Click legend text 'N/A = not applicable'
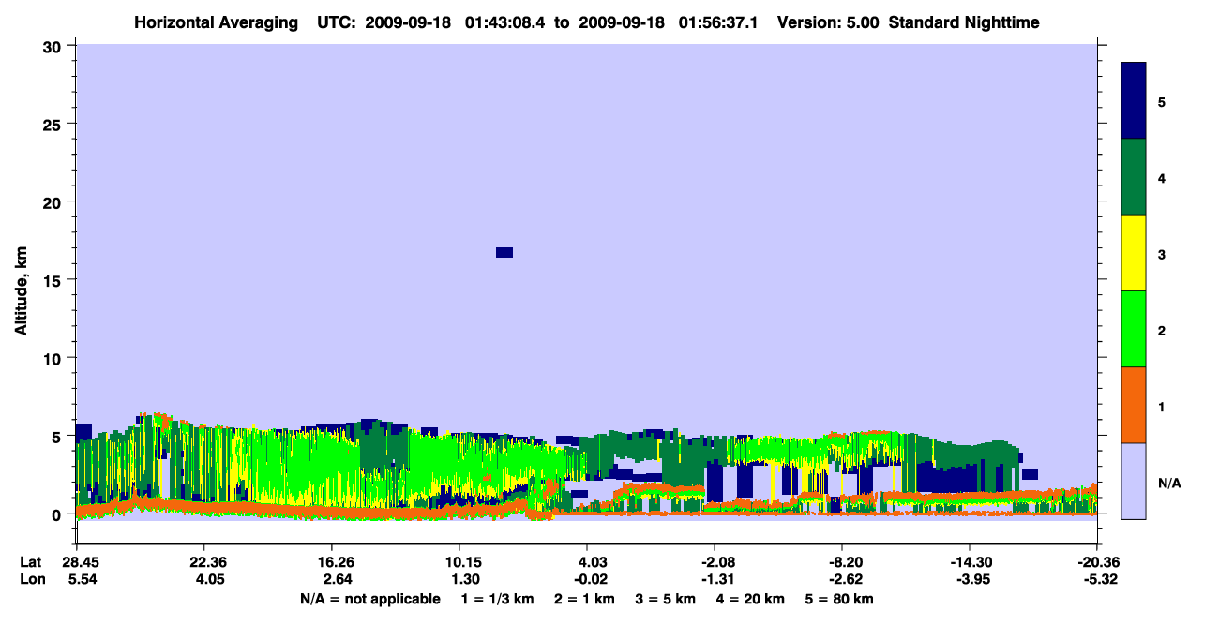The height and width of the screenshot is (625, 1219). tap(369, 599)
